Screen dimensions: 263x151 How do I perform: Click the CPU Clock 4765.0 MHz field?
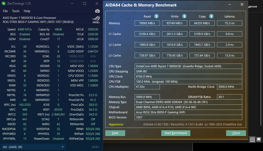point(188,76)
